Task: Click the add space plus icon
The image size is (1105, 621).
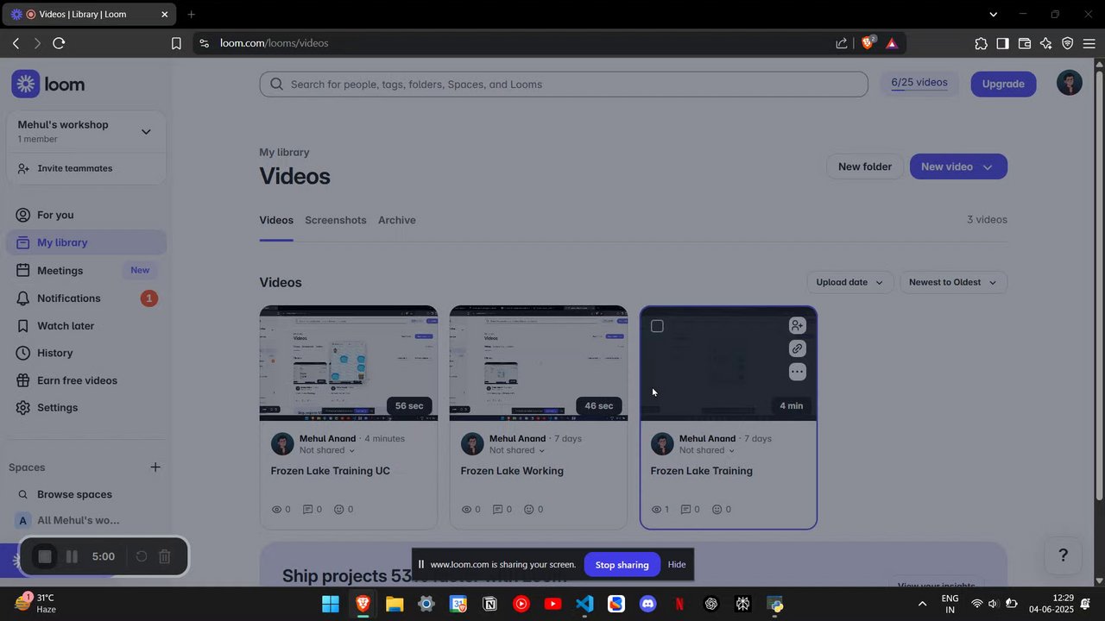Action: (x=155, y=467)
